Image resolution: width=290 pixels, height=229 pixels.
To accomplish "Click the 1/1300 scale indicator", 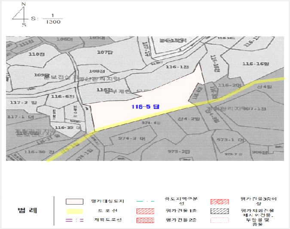I will [52, 18].
